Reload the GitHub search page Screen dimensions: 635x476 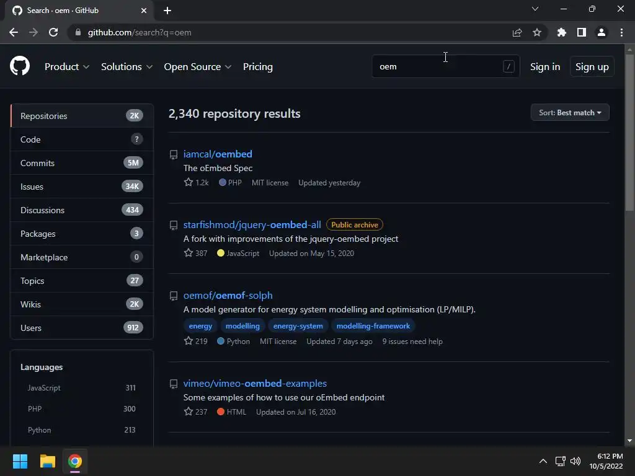click(x=53, y=32)
